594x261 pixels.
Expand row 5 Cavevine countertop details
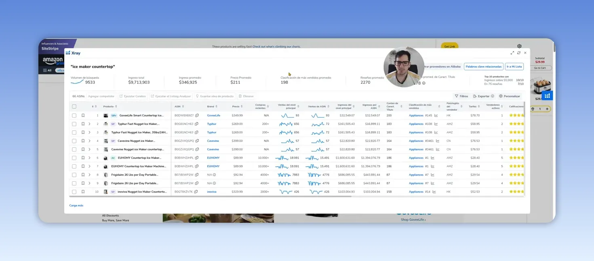pos(89,149)
